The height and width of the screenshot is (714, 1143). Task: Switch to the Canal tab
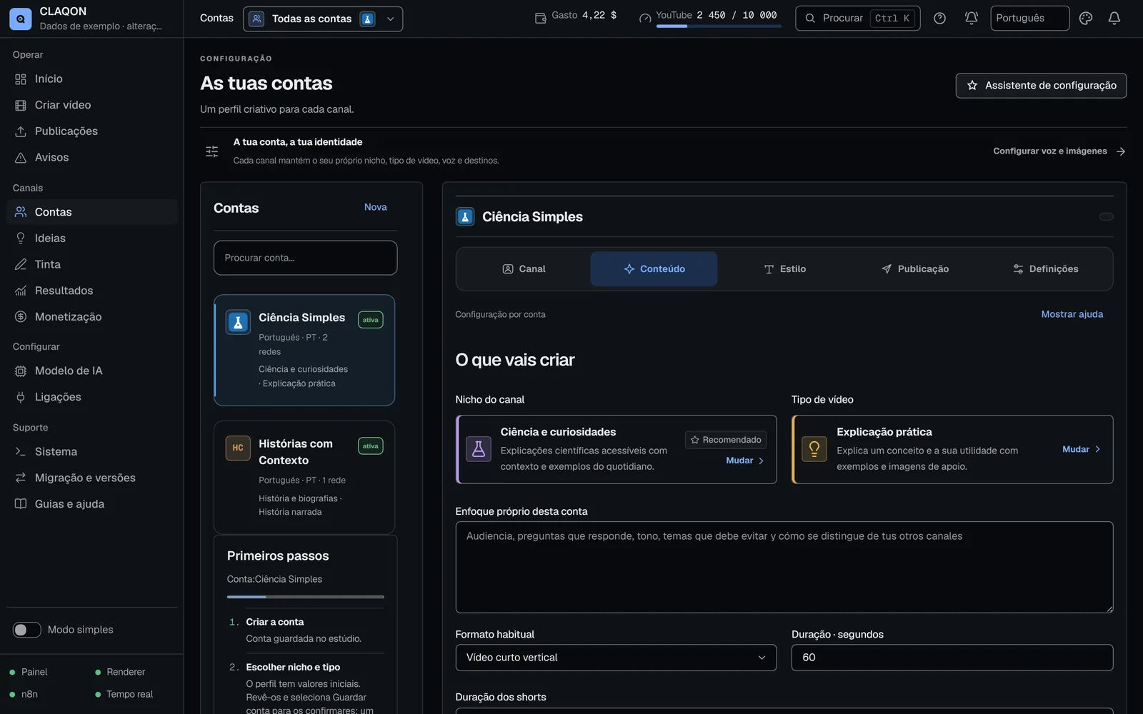click(524, 269)
